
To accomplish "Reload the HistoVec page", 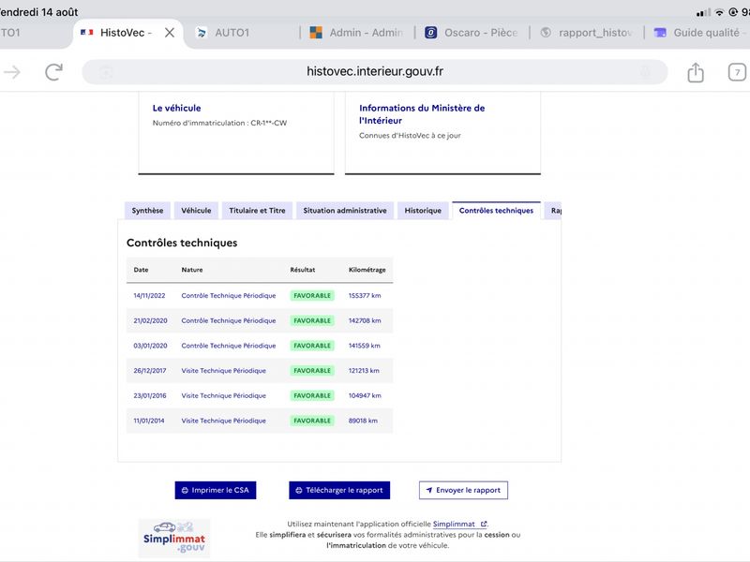I will click(53, 72).
